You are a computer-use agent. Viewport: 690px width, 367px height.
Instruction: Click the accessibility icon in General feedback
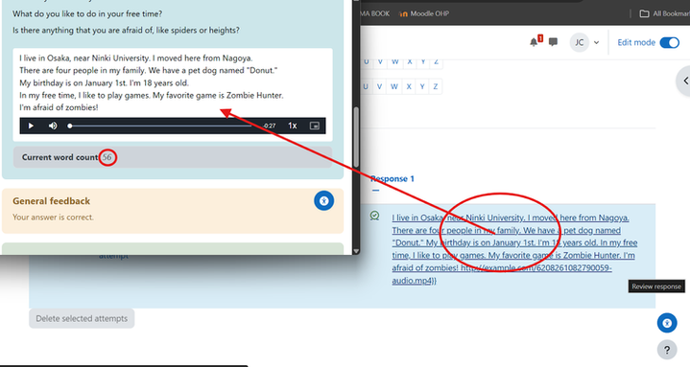coord(323,201)
